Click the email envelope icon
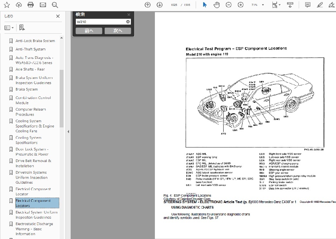 coord(43,5)
